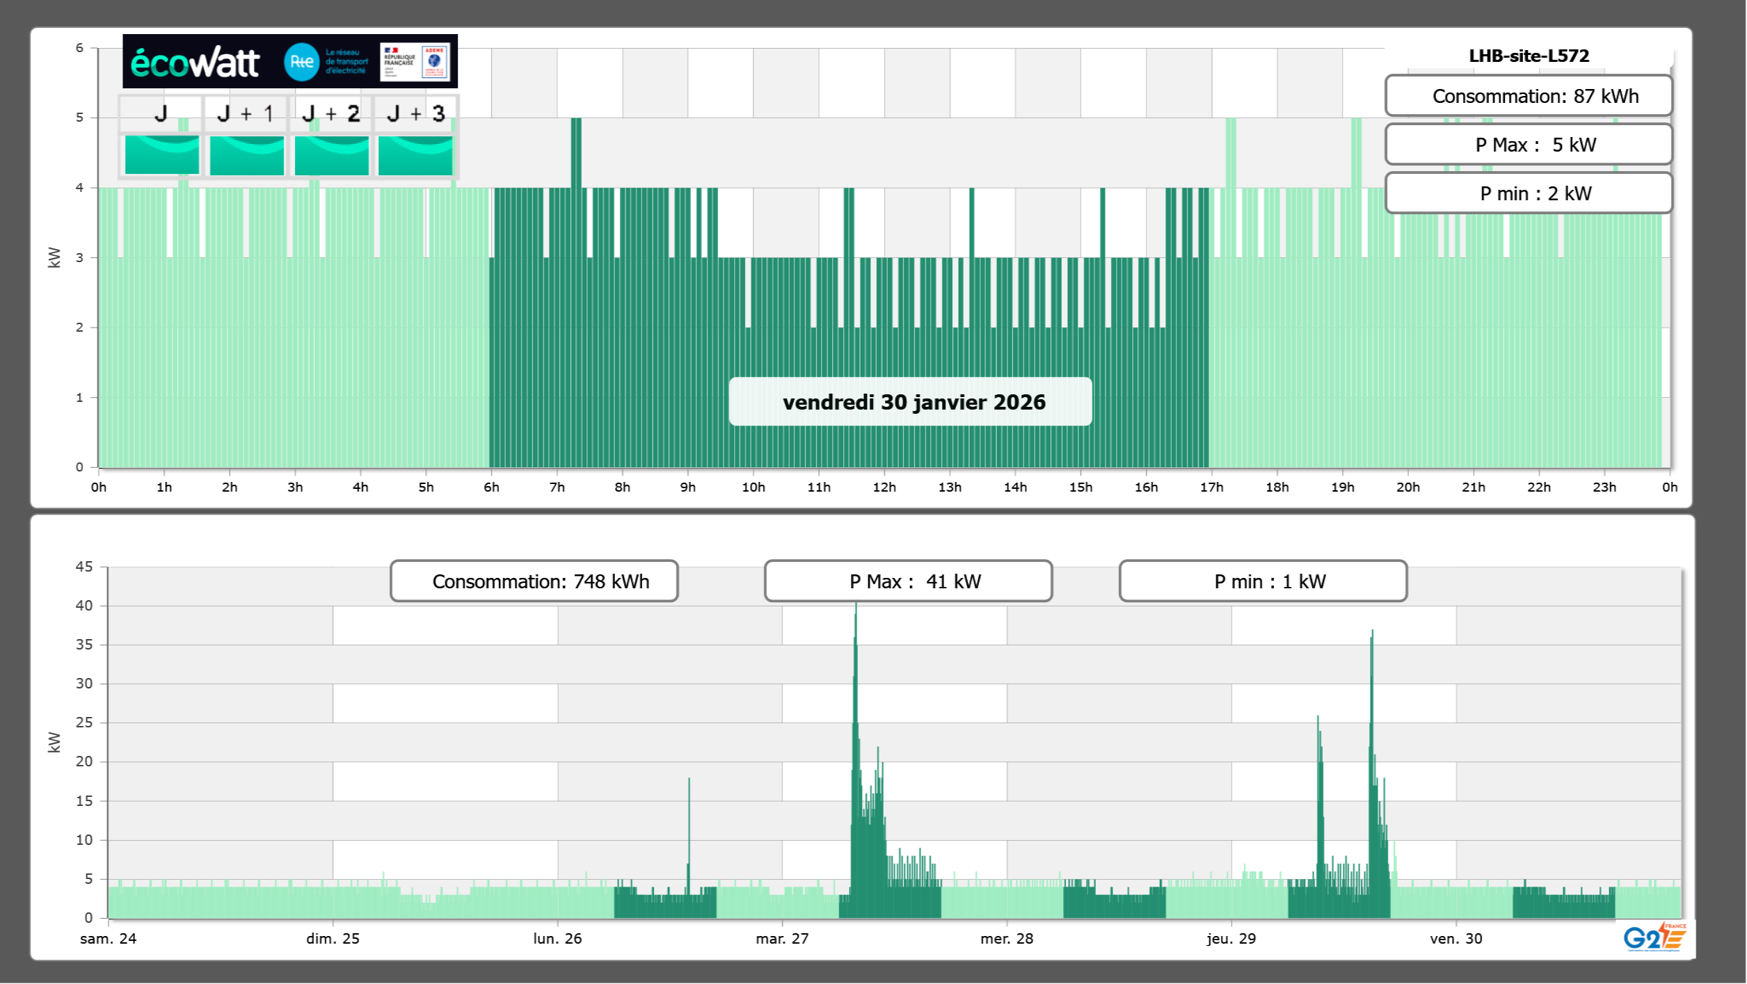Image resolution: width=1747 pixels, height=984 pixels.
Task: Click the daily P Max : 5 kW box
Action: pyautogui.click(x=1528, y=145)
